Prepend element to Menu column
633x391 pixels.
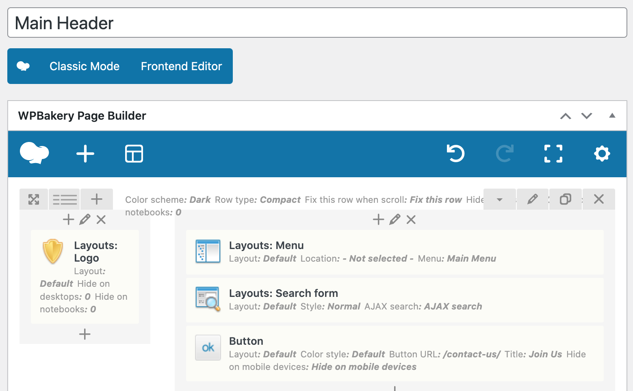coord(378,219)
